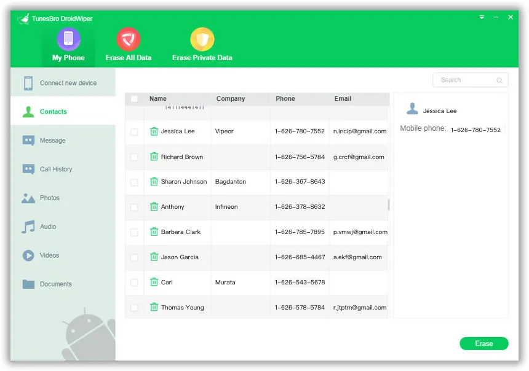Click into the Search input field

click(463, 80)
